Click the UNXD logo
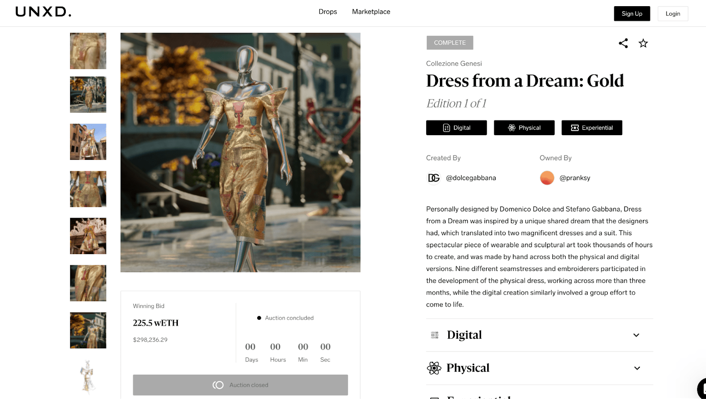This screenshot has width=706, height=399. click(x=43, y=12)
